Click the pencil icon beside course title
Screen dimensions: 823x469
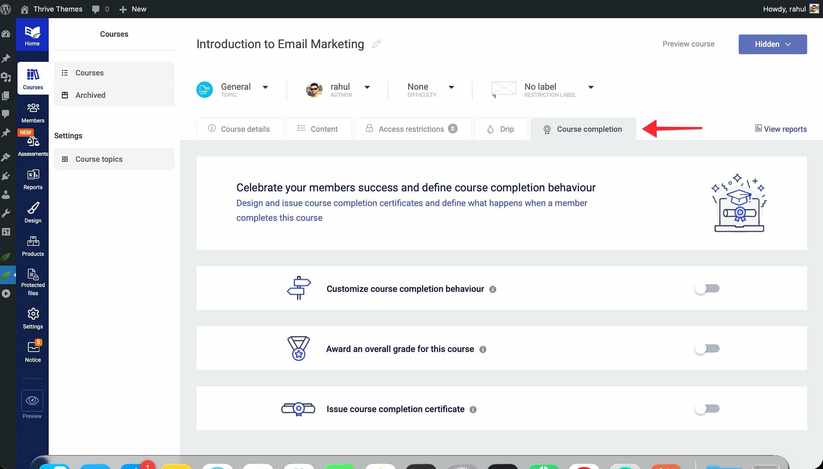coord(377,44)
